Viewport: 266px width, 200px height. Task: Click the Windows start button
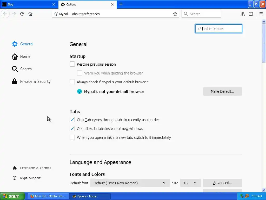(x=12, y=196)
